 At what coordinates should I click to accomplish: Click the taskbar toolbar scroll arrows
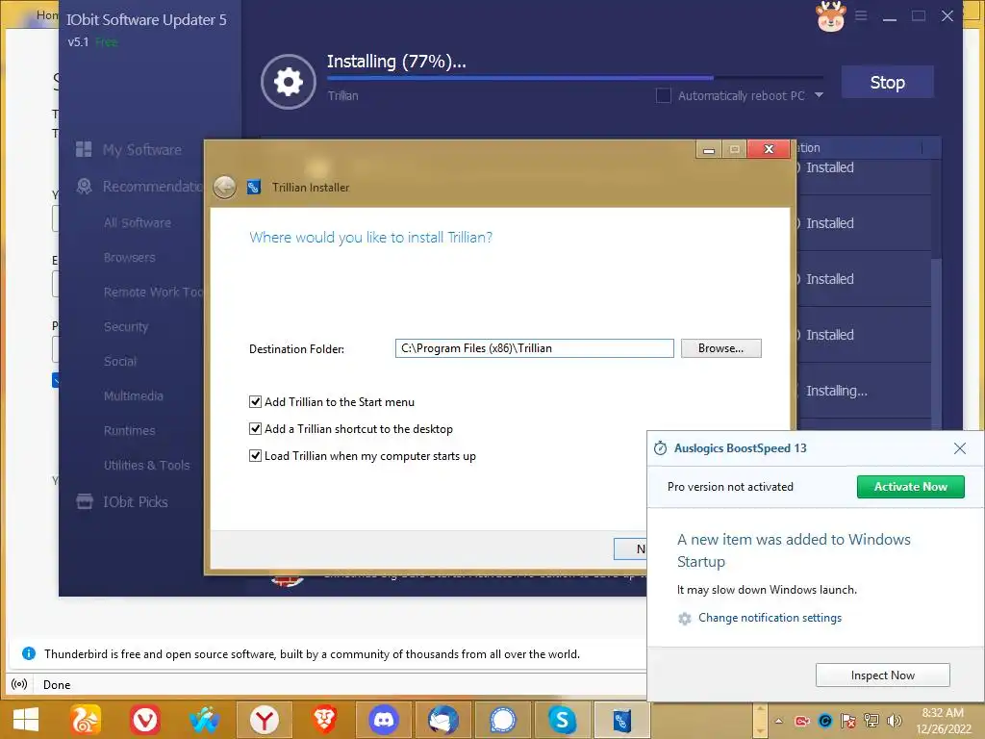point(760,721)
